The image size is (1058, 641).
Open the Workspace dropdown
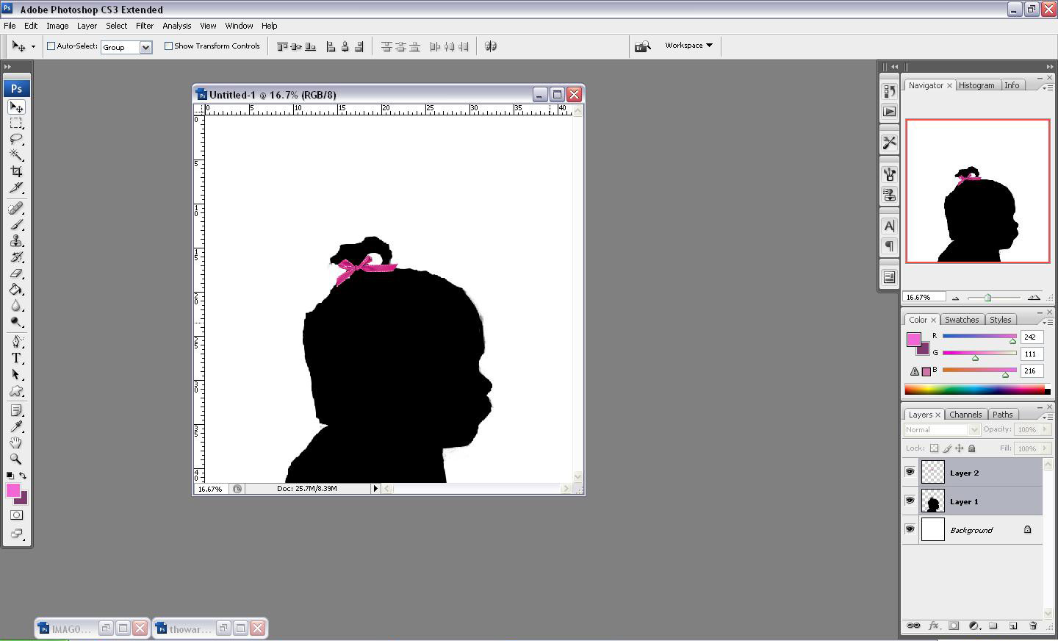[x=688, y=45]
